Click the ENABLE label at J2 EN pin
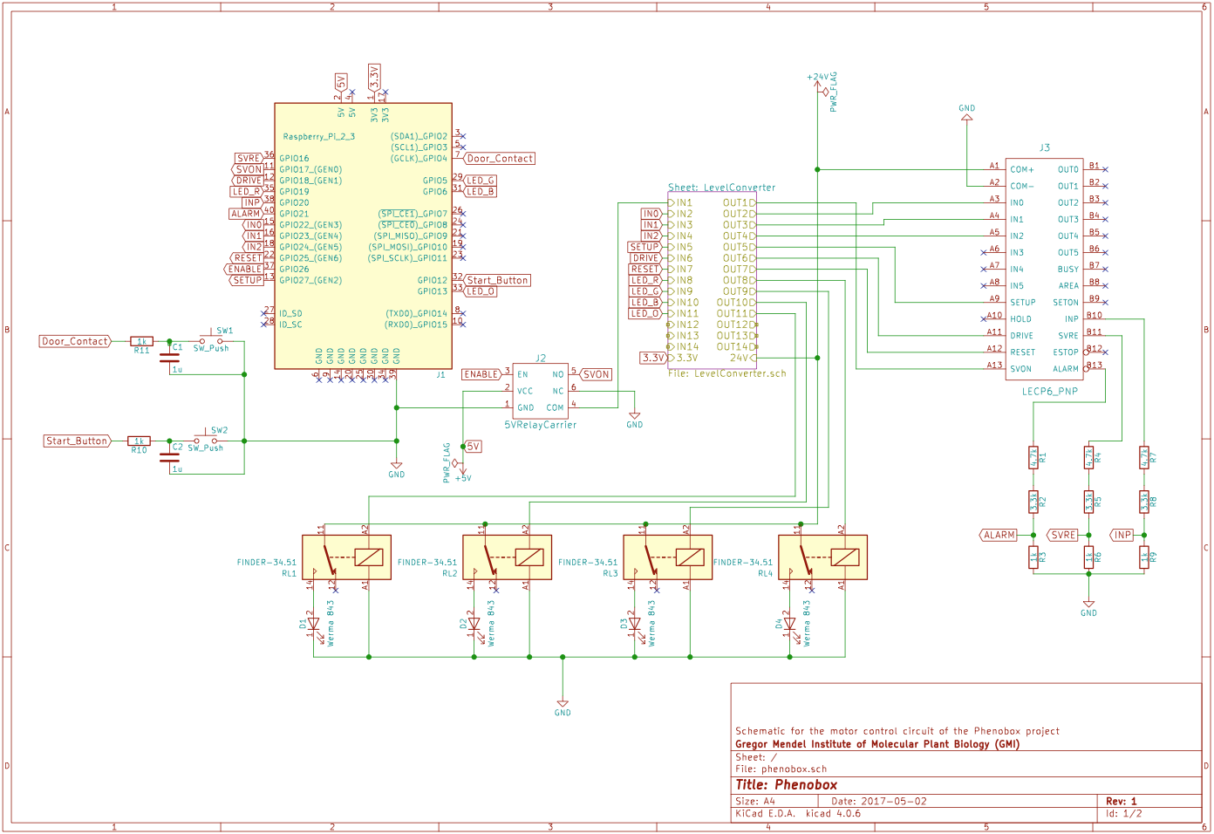Image resolution: width=1214 pixels, height=834 pixels. pos(481,374)
